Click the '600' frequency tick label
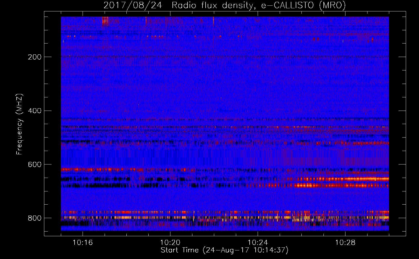The image size is (419, 259). 35,165
